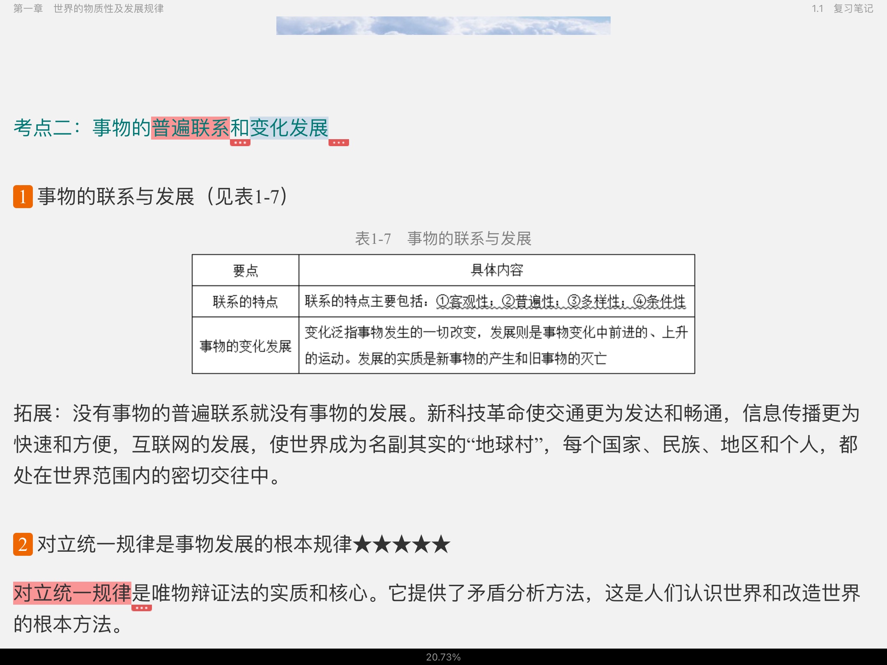887x665 pixels.
Task: Tap underlined text ①客观性；②普遍性 in table
Action: click(497, 302)
